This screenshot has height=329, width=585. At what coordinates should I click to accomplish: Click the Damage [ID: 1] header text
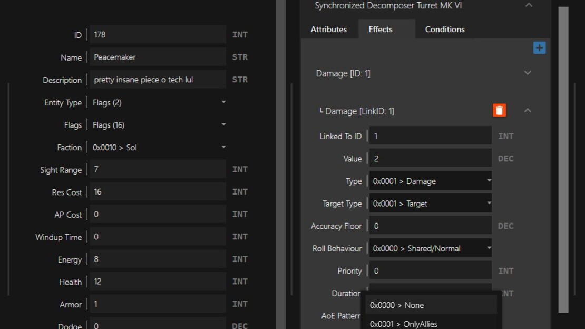tap(343, 73)
